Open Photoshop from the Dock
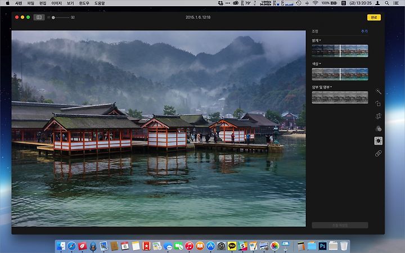405x253 pixels. coord(323,246)
